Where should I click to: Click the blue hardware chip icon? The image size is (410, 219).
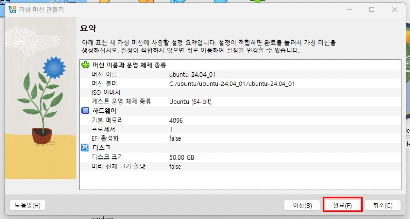coord(86,110)
